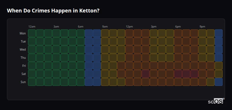Select the Wednesday 3pm yellow cell
Image resolution: width=232 pixels, height=110 pixels.
coord(154,49)
